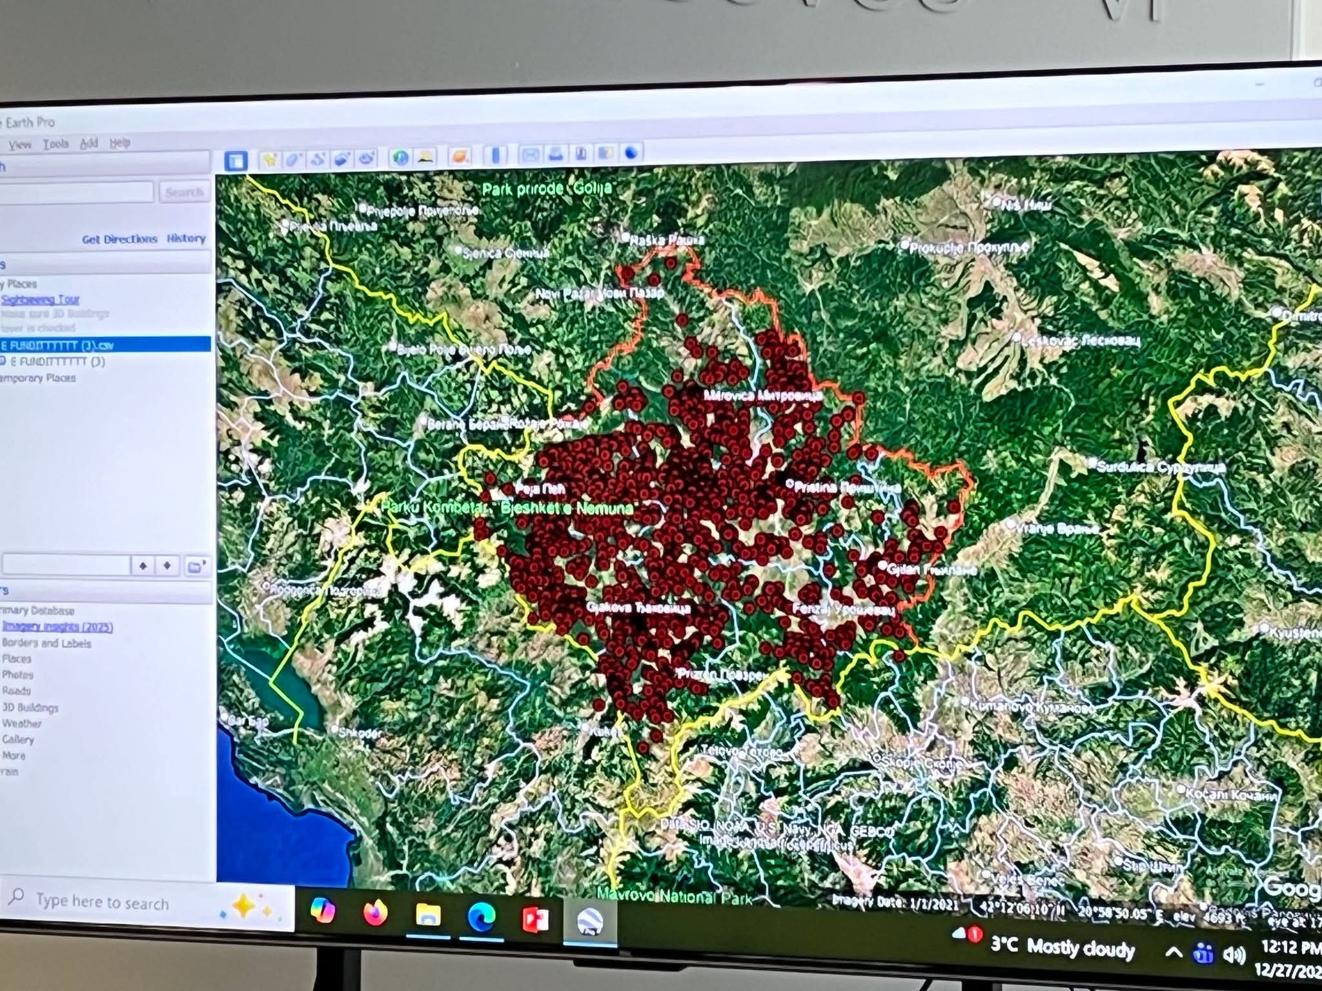Click the Get Directions link
This screenshot has height=991, width=1322.
coord(119,239)
